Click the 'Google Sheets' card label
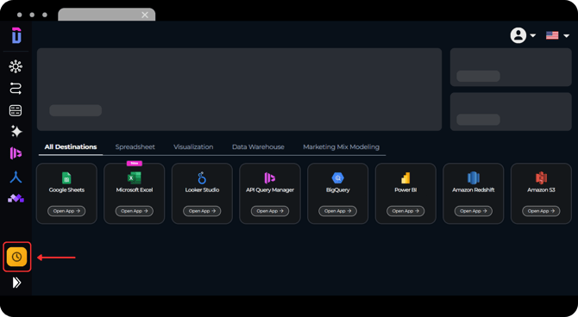Viewport: 578px width, 317px height. pos(66,190)
